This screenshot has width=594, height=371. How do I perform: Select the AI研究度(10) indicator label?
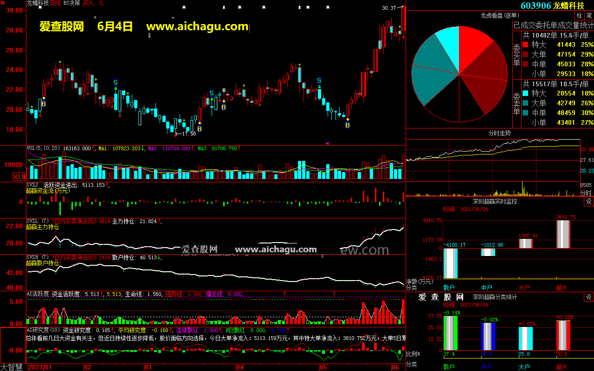point(43,330)
